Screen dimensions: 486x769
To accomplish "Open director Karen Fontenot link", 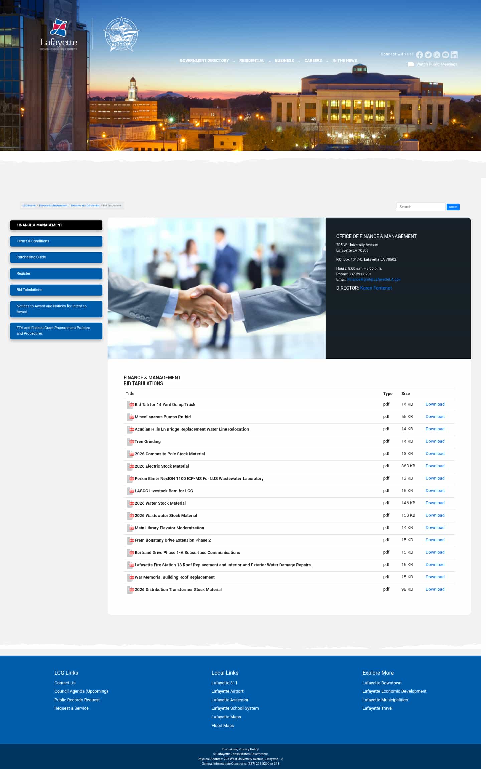I will [376, 288].
